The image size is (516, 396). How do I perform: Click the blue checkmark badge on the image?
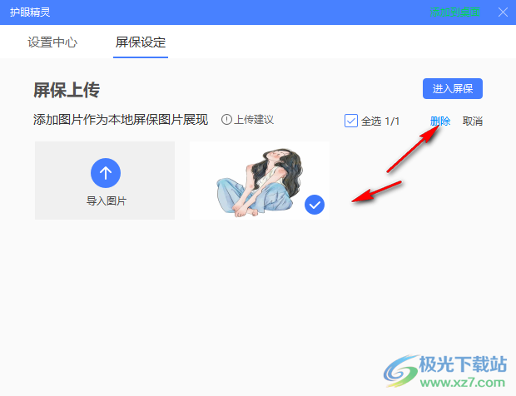pyautogui.click(x=315, y=205)
